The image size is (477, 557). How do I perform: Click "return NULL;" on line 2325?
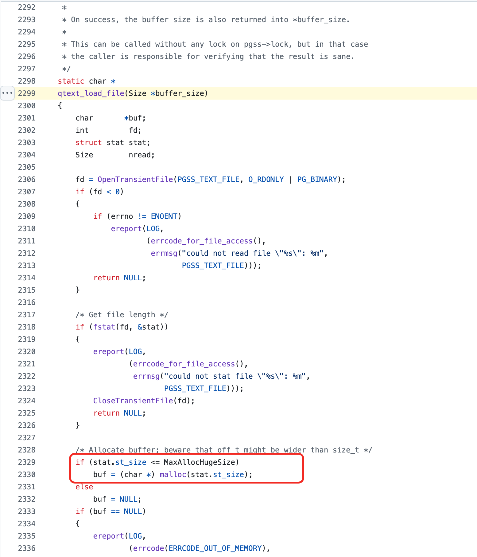pyautogui.click(x=120, y=413)
